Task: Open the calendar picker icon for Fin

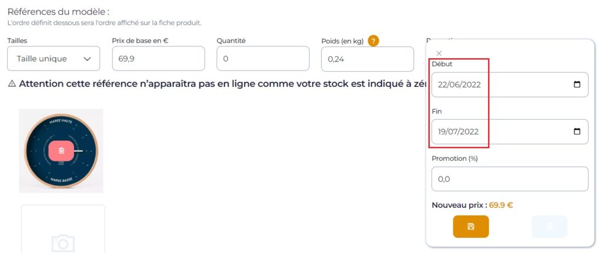Action: point(577,131)
